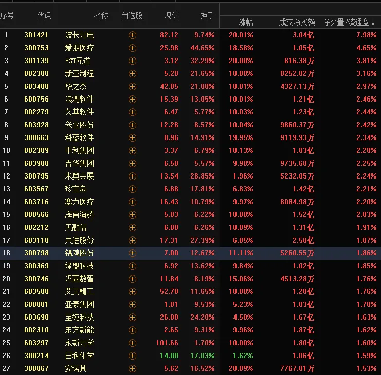Image resolution: width=381 pixels, height=375 pixels.
Task: Sort by 成交净买额 column header
Action: coord(297,23)
